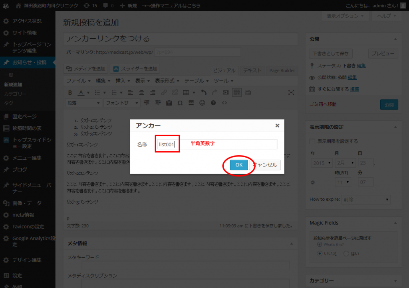Open the ファイル menu in the editor
The image size is (409, 288).
79,81
